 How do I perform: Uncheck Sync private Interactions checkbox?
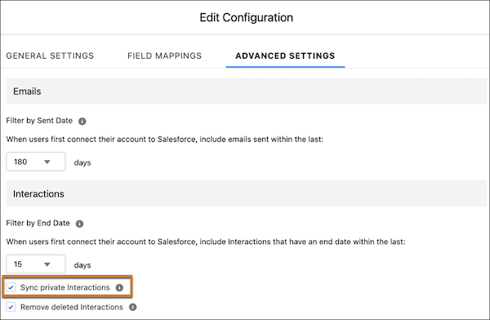pos(11,287)
